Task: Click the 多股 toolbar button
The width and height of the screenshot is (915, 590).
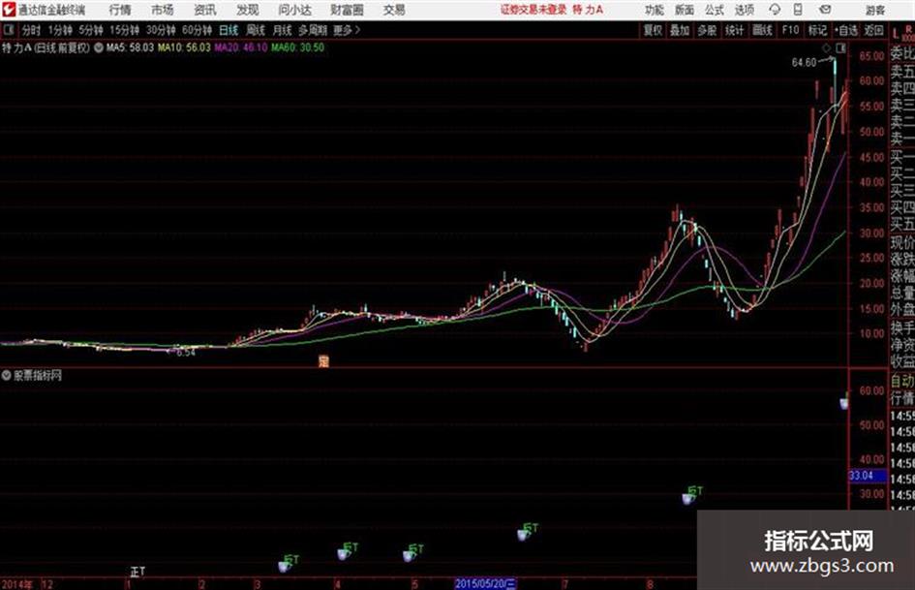Action: (x=707, y=30)
